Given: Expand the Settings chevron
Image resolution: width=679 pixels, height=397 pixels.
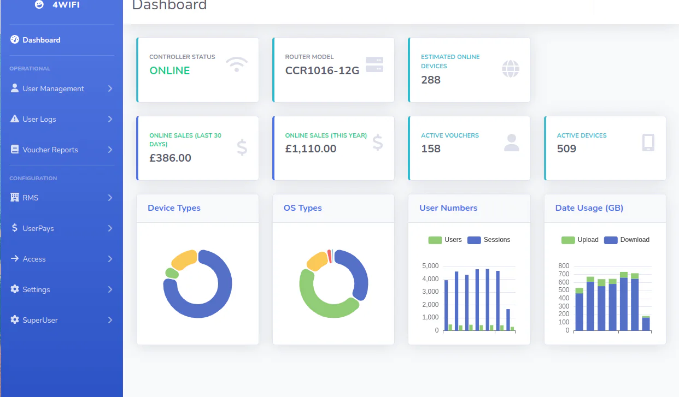Looking at the screenshot, I should (110, 289).
